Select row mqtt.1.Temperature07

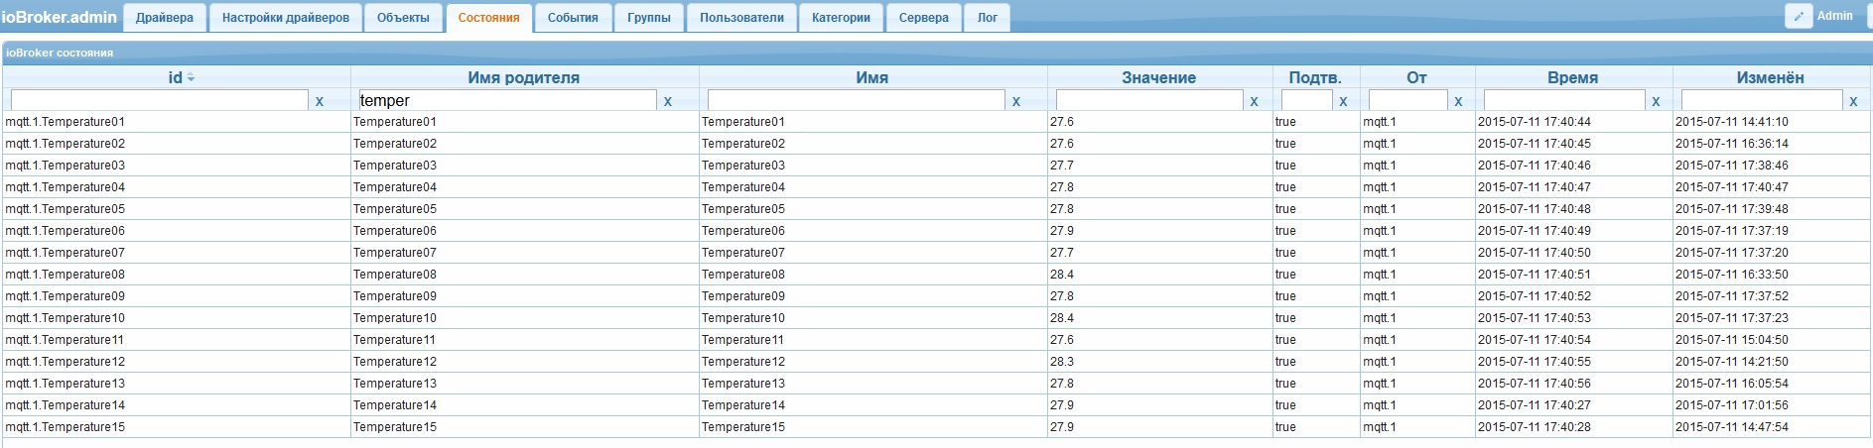click(x=936, y=253)
